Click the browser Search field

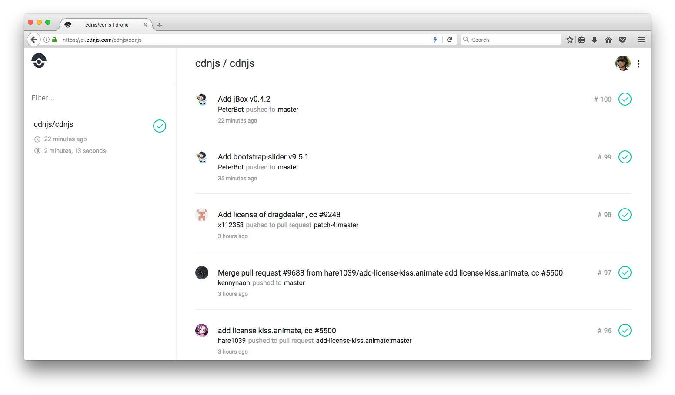tap(511, 40)
